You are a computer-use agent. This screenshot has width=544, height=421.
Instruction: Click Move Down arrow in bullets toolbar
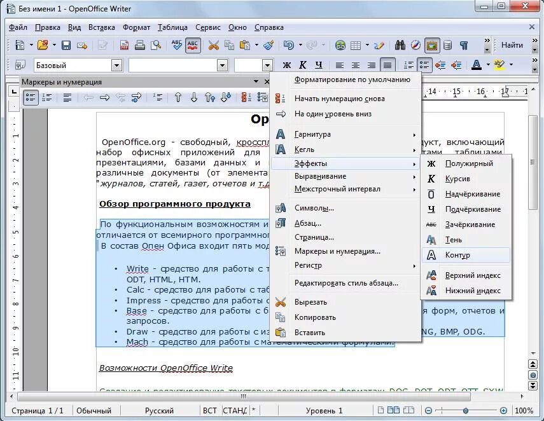pos(193,97)
